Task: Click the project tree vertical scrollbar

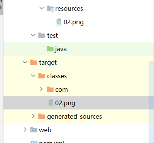Action: point(151,102)
